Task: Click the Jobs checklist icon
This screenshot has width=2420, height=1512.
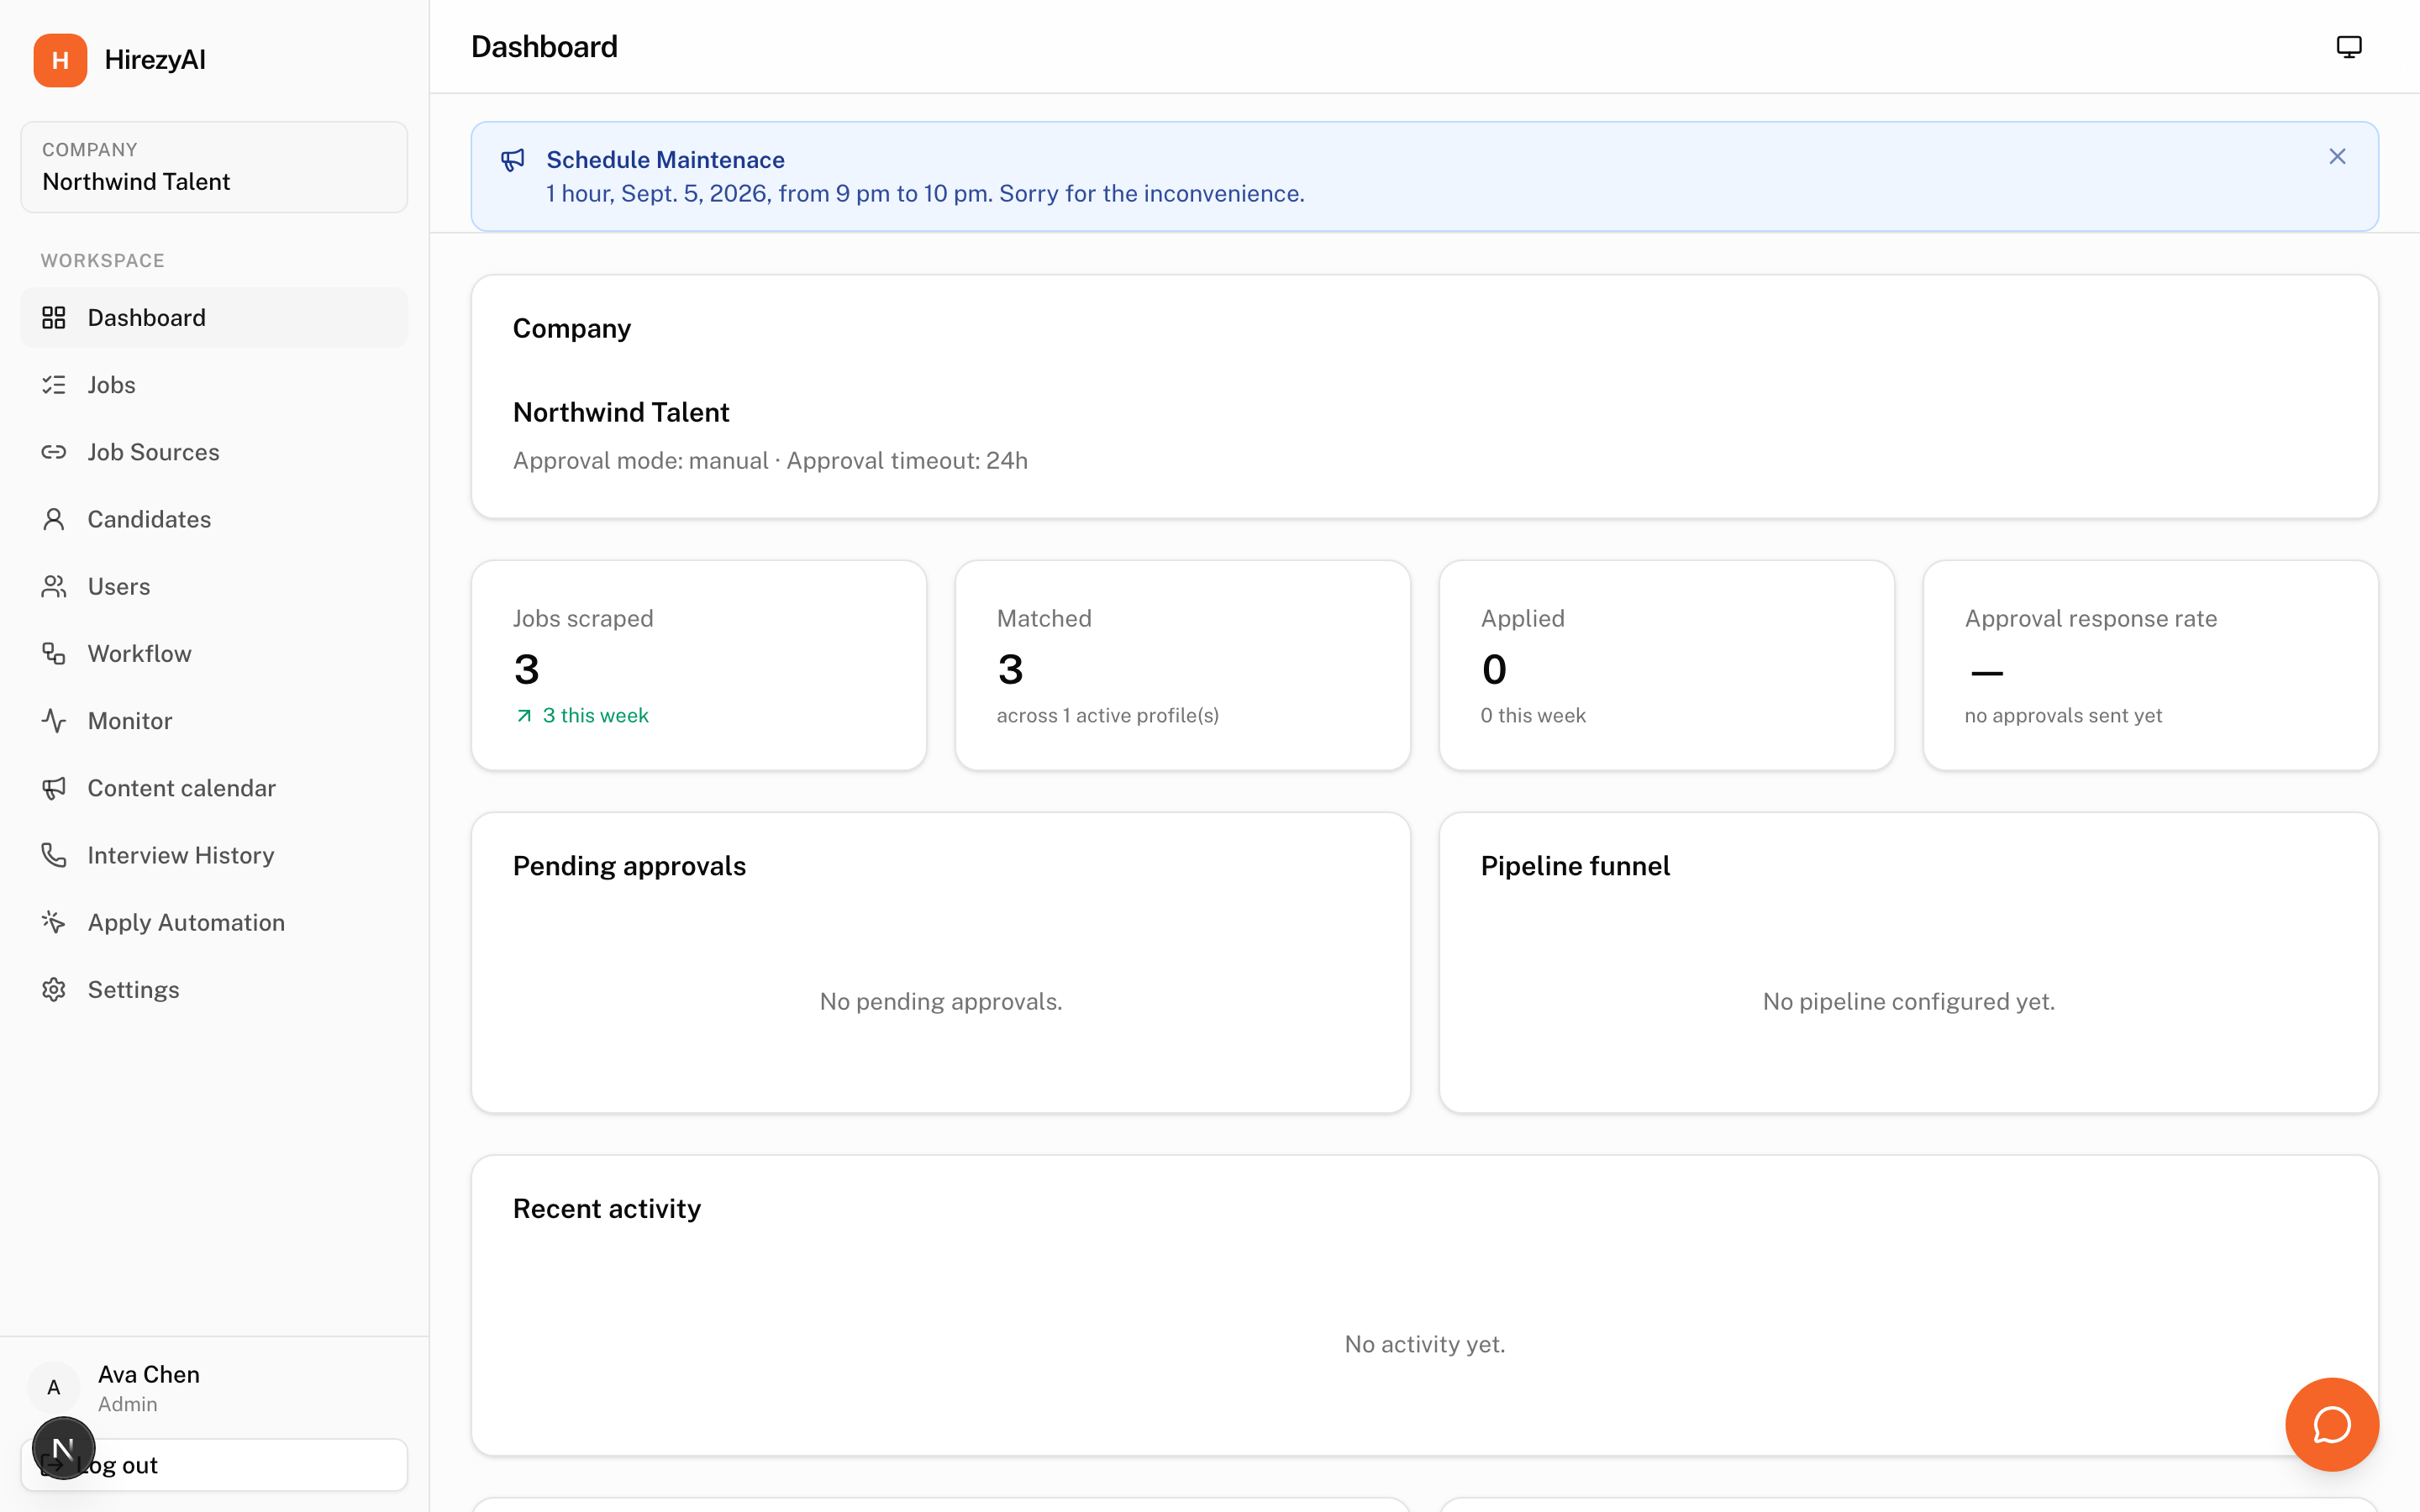Action: [54, 385]
